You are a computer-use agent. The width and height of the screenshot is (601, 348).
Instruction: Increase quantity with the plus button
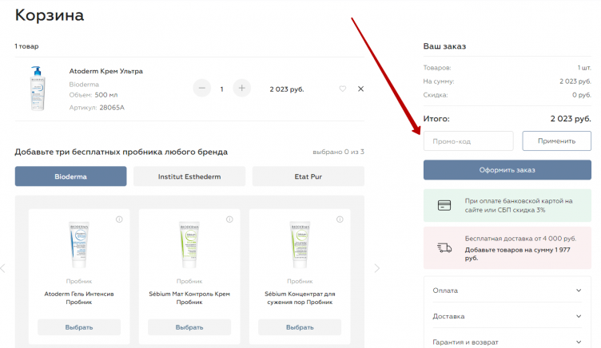tap(241, 89)
